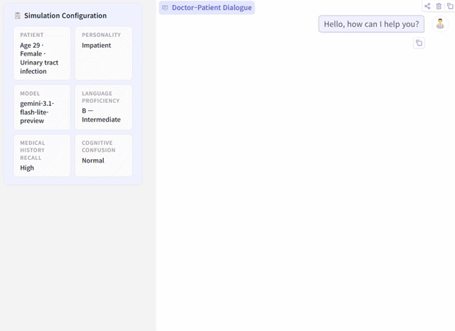This screenshot has width=455, height=331.
Task: Click the doctor avatar icon
Action: [x=440, y=23]
